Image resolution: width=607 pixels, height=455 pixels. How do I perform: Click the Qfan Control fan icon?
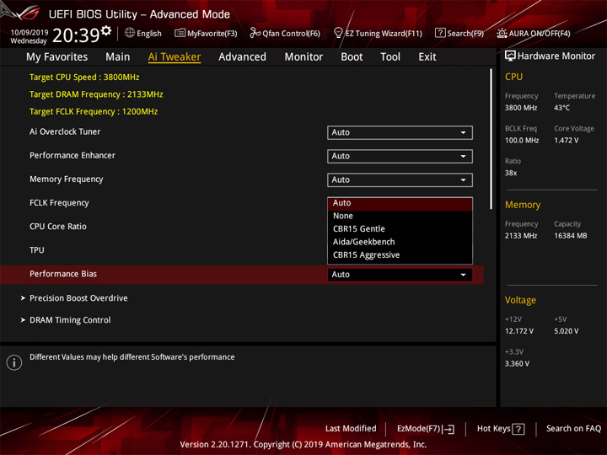coord(255,33)
